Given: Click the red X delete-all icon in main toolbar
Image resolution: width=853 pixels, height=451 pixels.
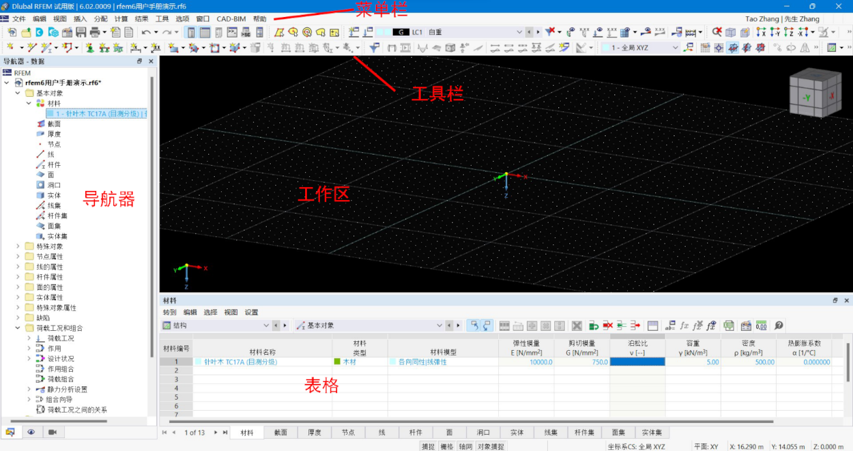Looking at the screenshot, I should (550, 32).
